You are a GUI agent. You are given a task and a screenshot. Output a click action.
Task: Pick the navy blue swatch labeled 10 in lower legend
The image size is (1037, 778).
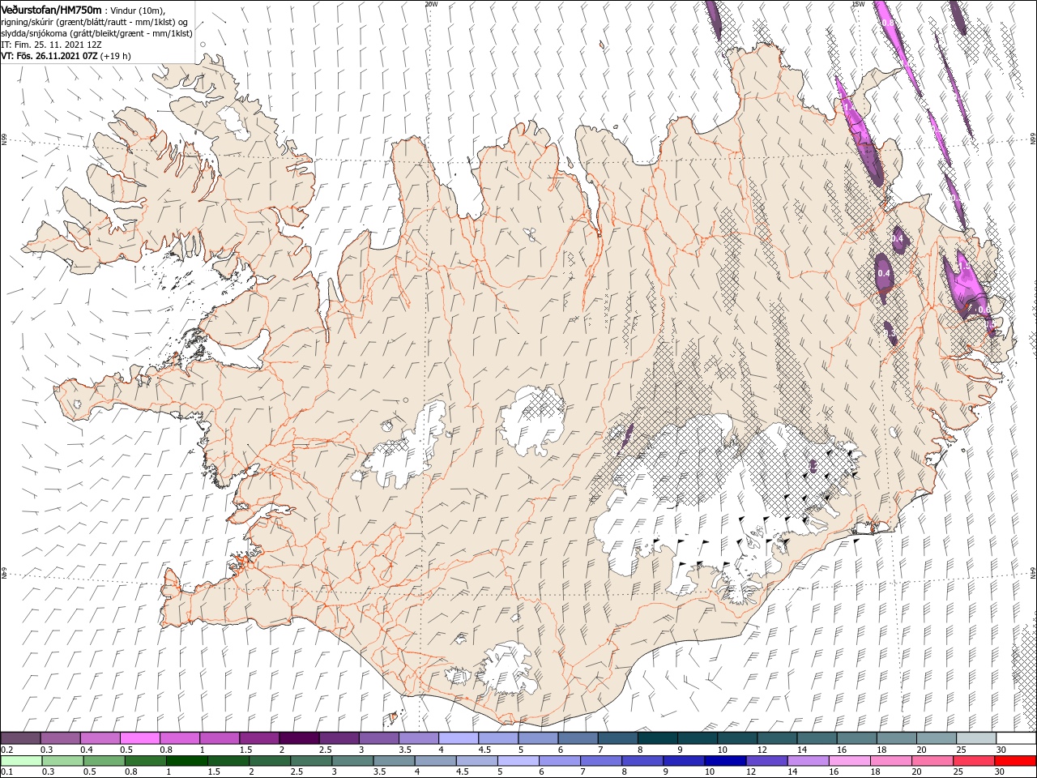click(724, 761)
